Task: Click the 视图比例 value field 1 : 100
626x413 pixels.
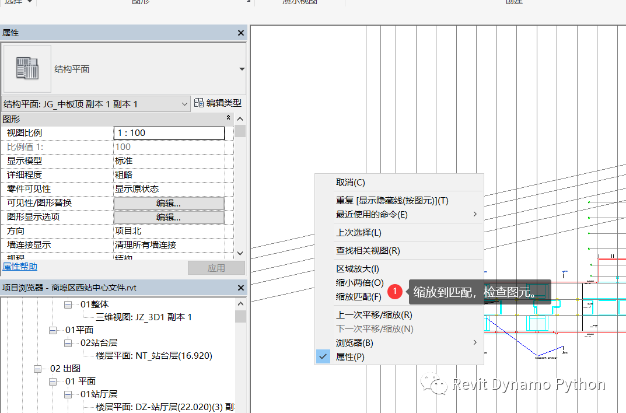Action: [x=169, y=133]
